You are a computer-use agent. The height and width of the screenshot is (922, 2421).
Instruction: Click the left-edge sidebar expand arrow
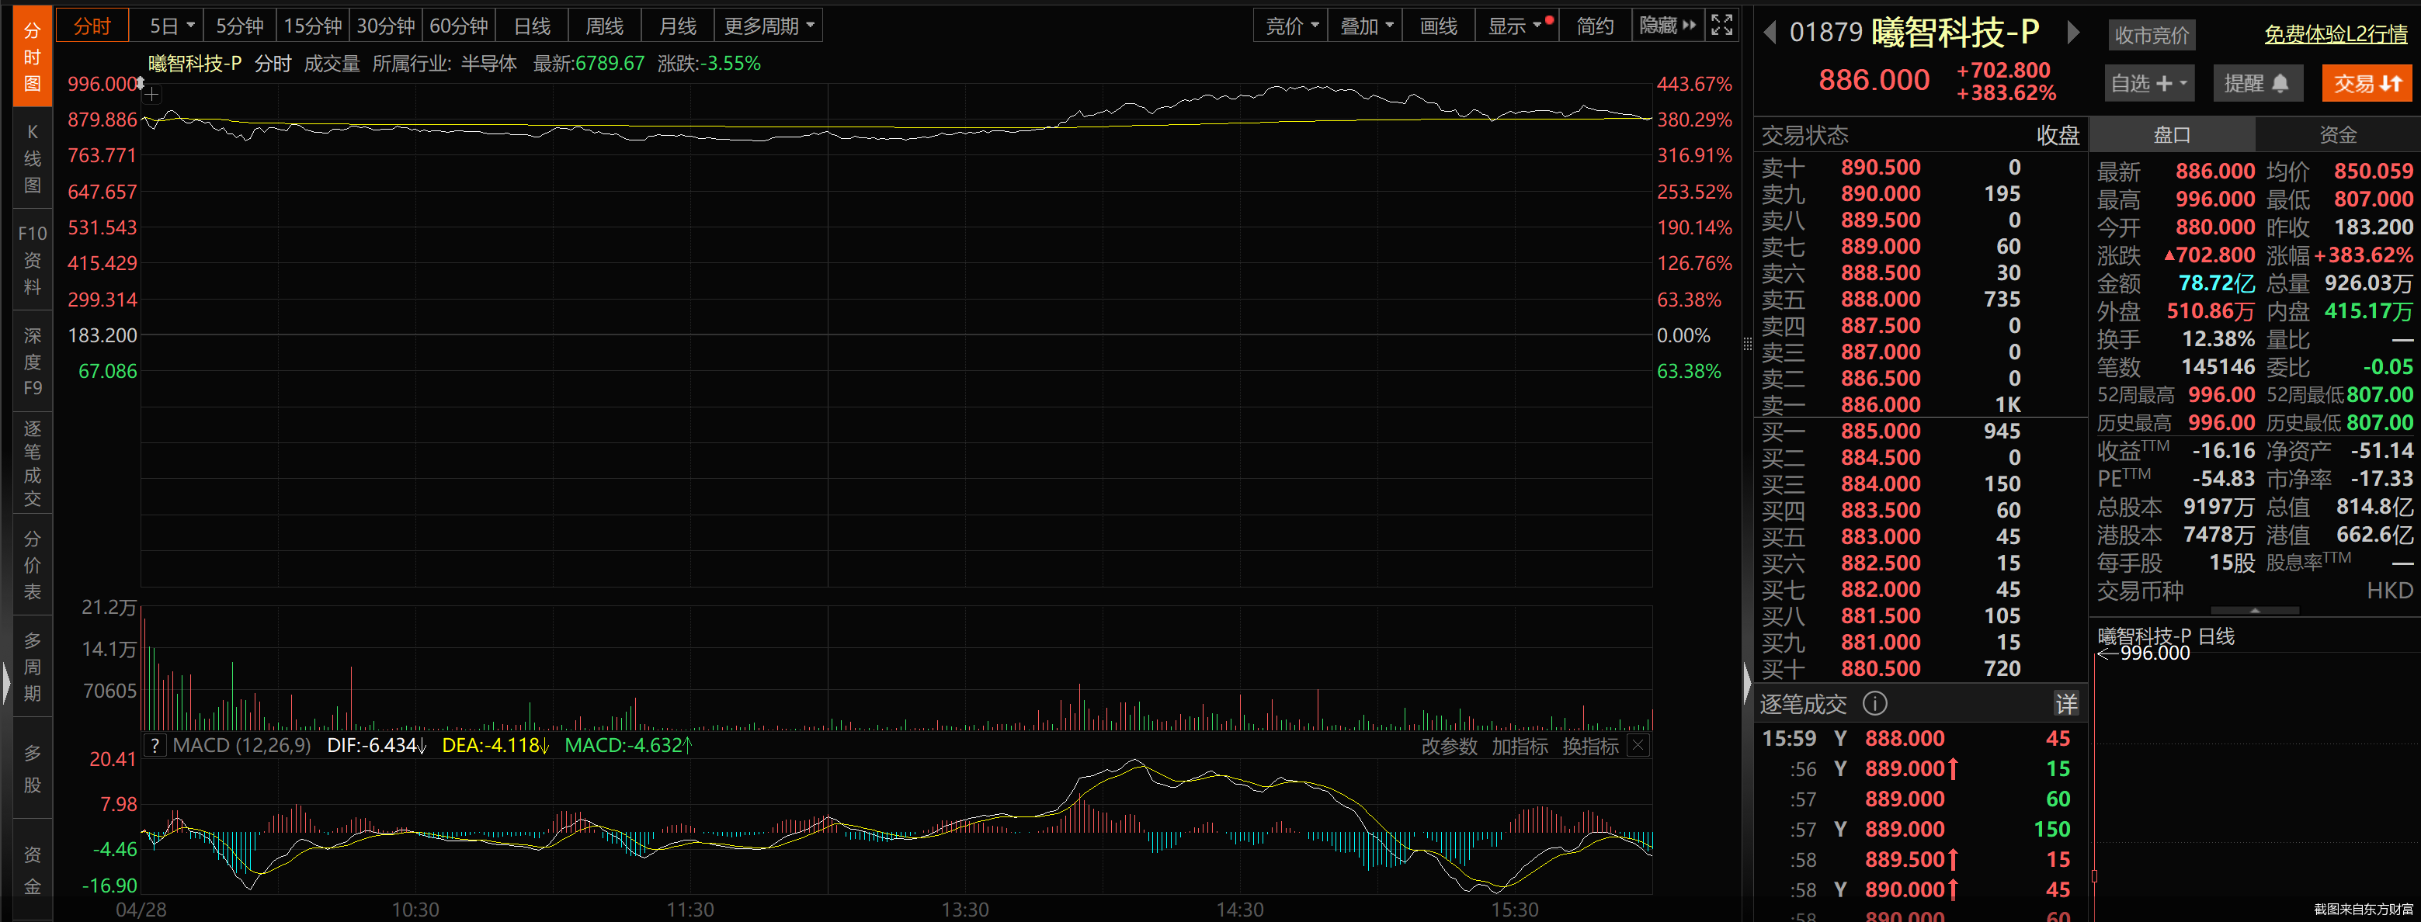coord(6,681)
